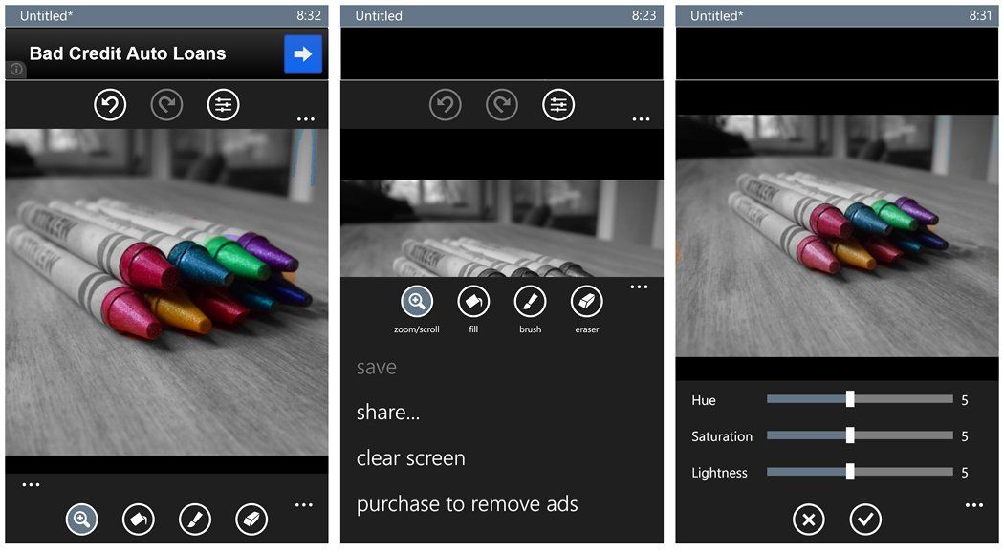Open the color adjustment sliders icon
The image size is (1004, 552).
pyautogui.click(x=224, y=104)
